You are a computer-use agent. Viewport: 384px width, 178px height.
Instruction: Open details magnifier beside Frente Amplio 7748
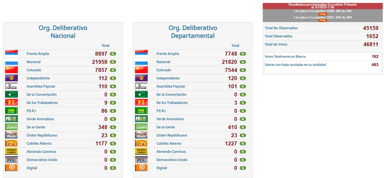pos(243,54)
